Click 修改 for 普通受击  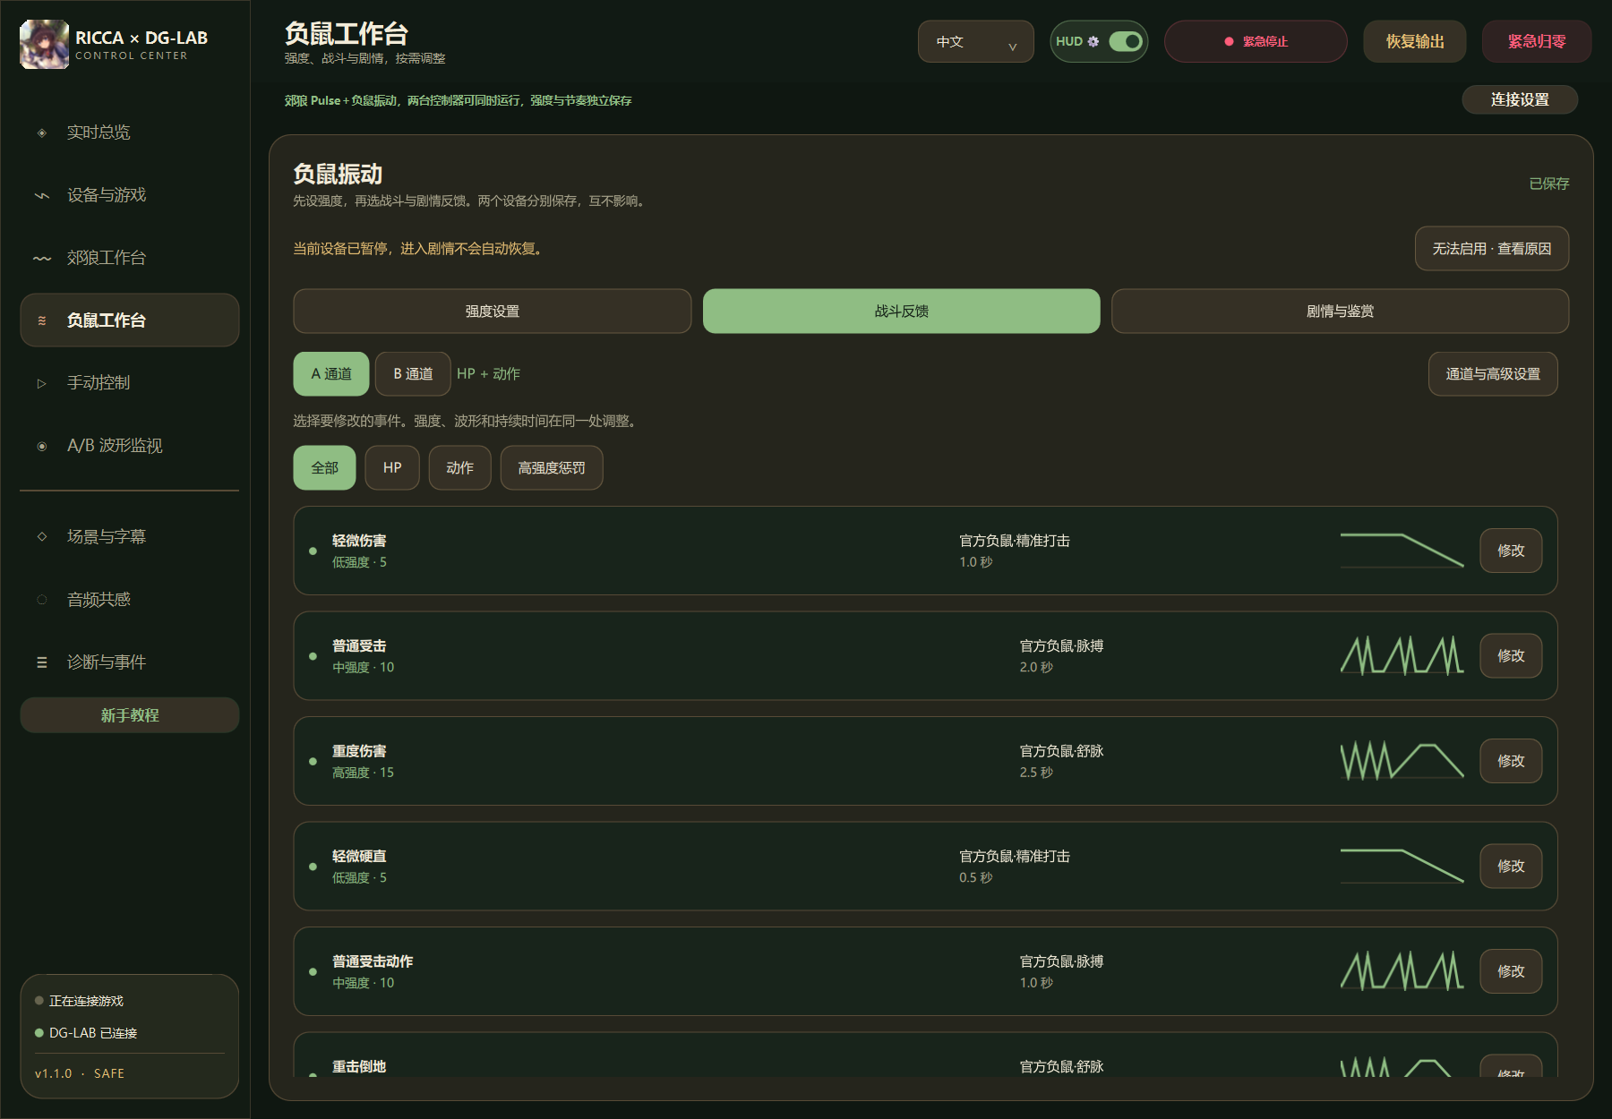point(1511,655)
